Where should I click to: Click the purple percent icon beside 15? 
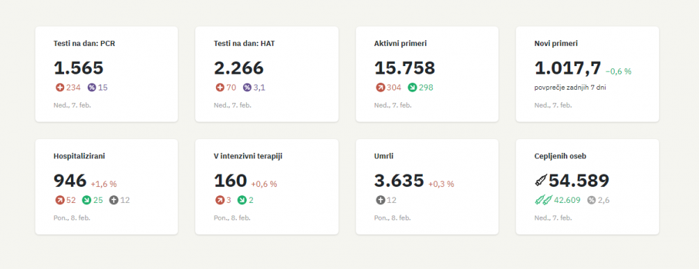(x=92, y=88)
